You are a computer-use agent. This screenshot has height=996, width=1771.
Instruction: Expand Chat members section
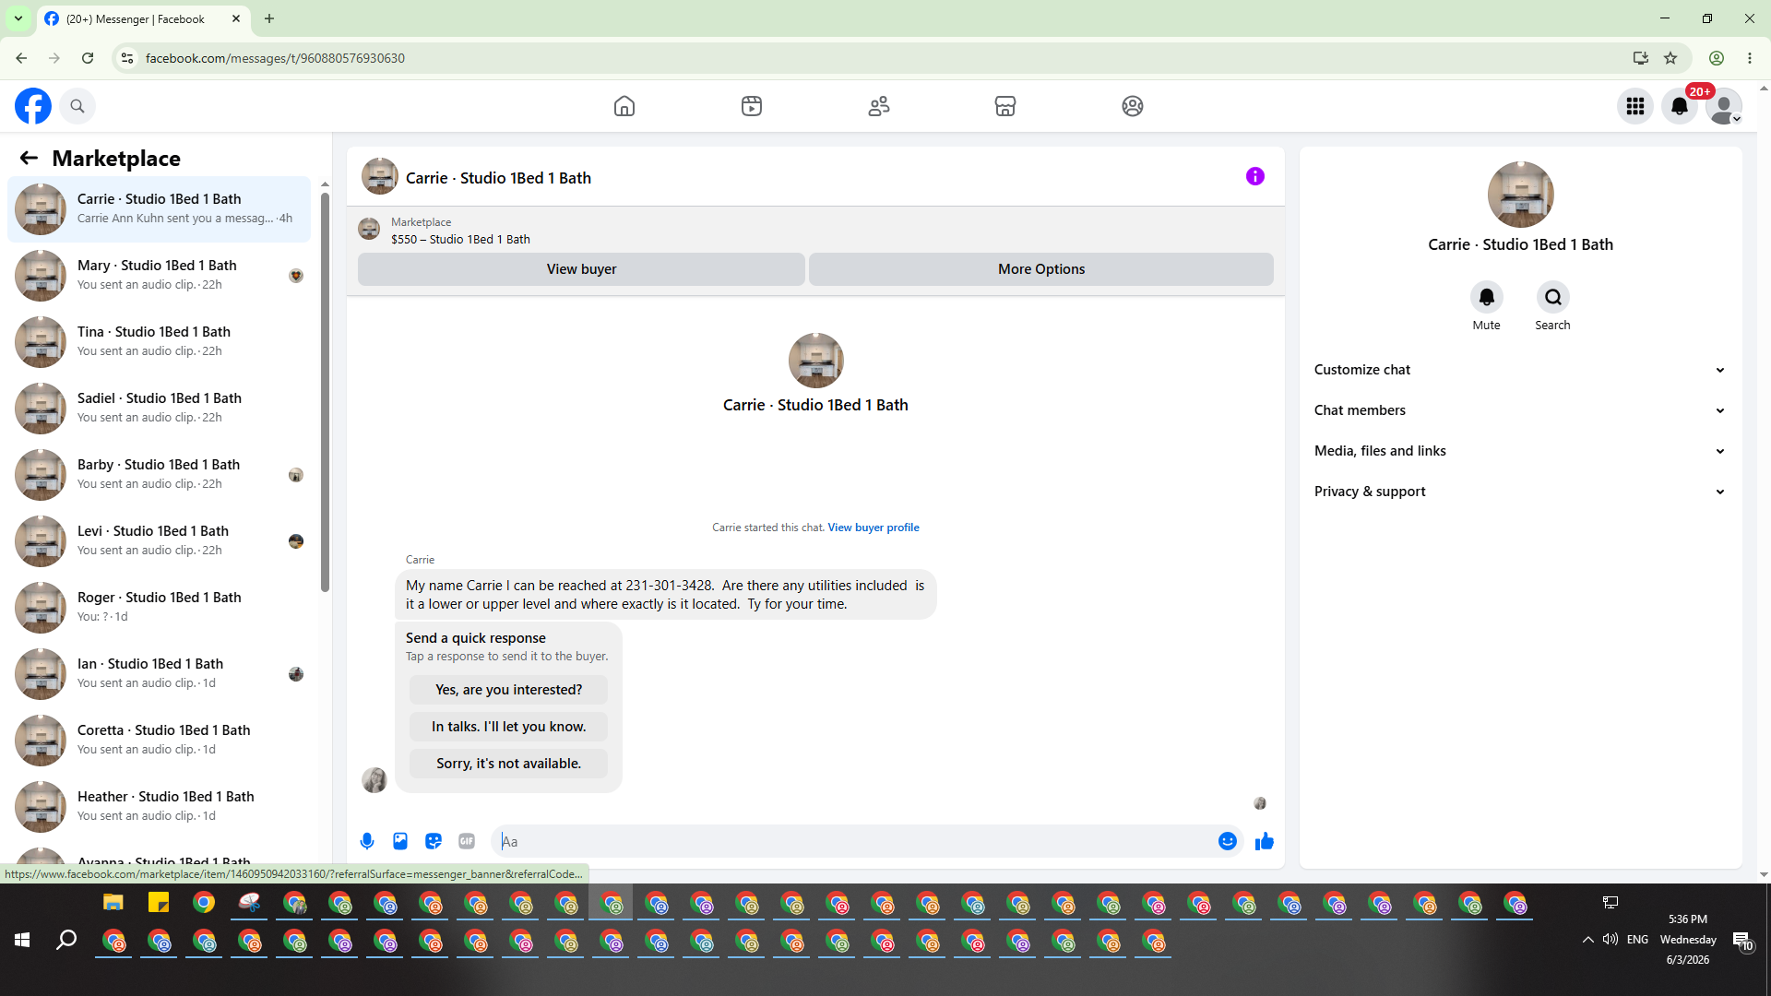[x=1521, y=410]
